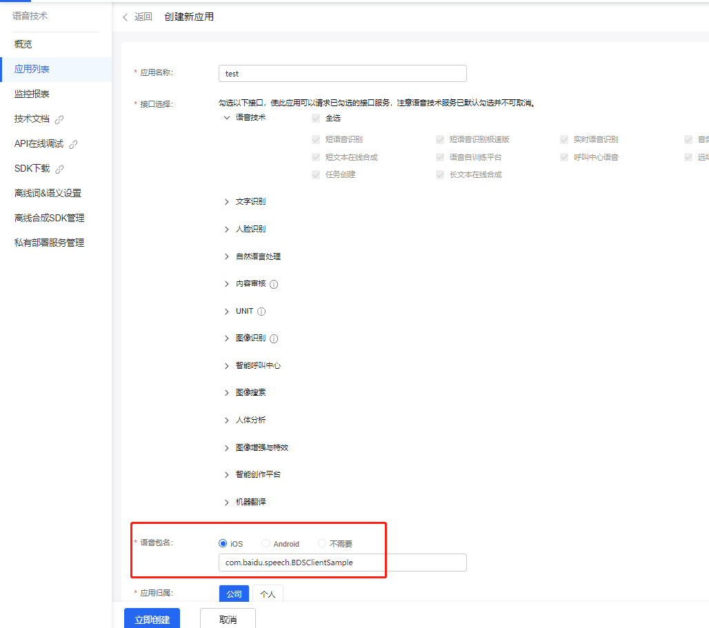
Task: Expand the 图像识别 section
Action: click(226, 338)
